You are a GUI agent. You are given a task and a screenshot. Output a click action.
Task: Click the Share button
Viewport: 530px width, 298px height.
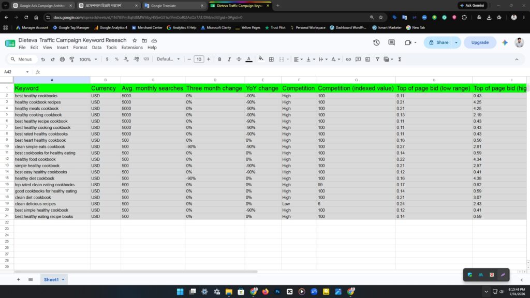coord(438,42)
